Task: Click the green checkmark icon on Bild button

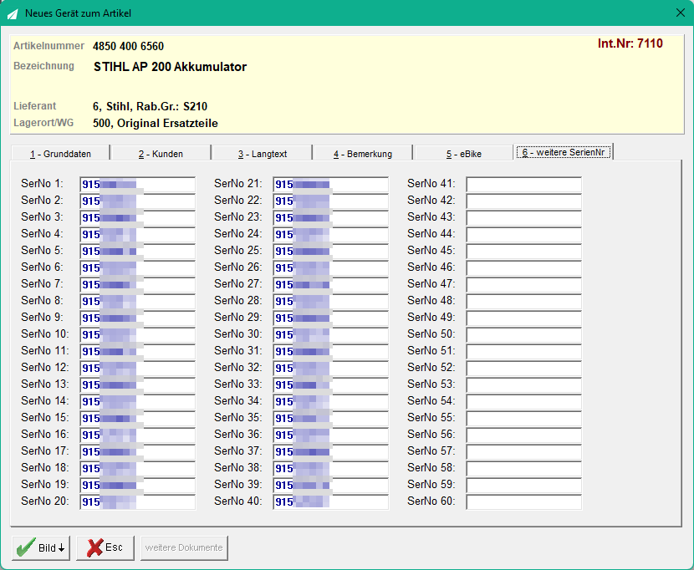Action: [x=26, y=547]
